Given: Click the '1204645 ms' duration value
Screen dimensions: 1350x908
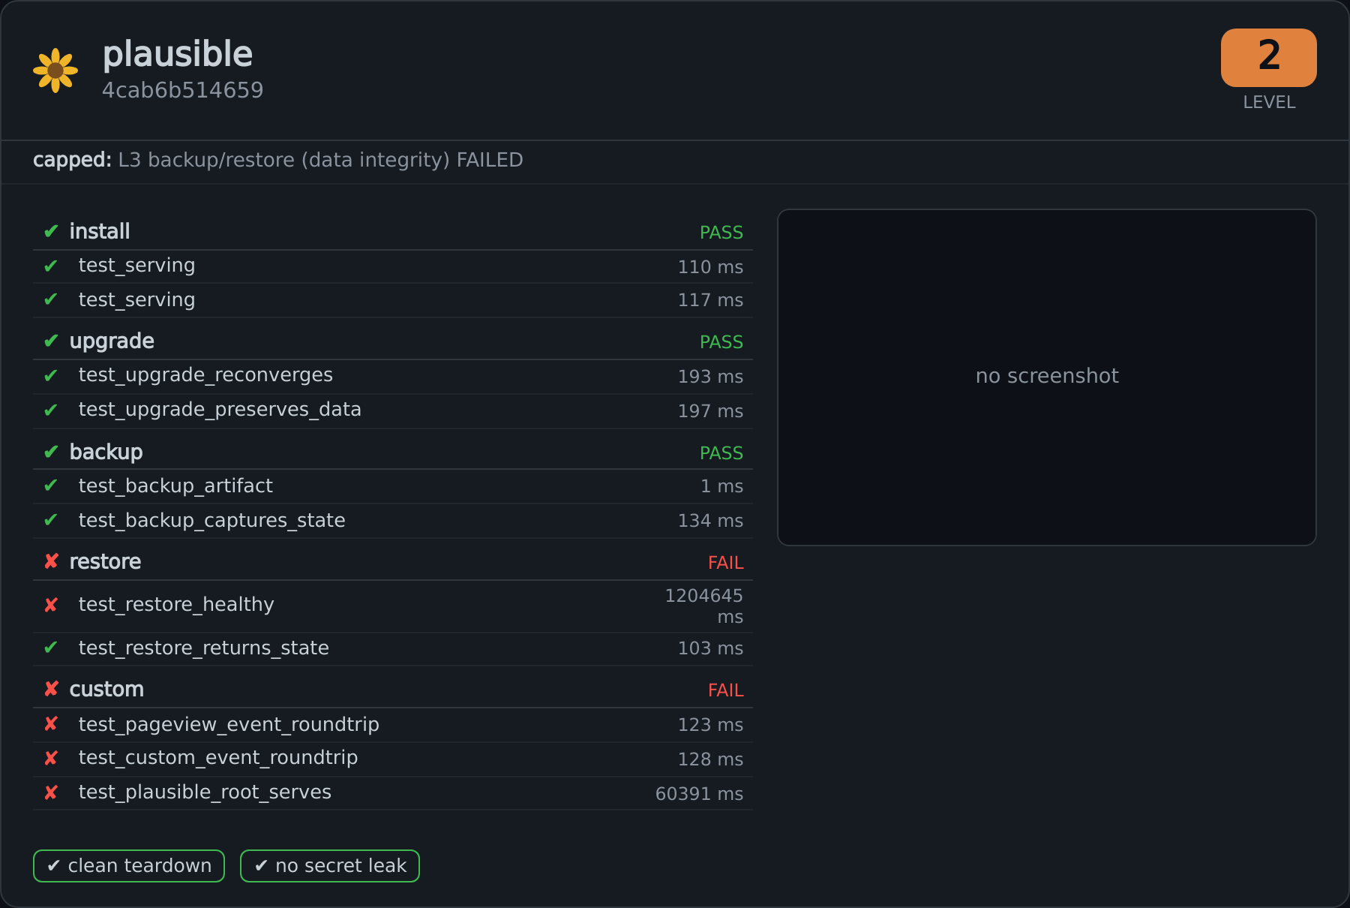Looking at the screenshot, I should point(704,606).
